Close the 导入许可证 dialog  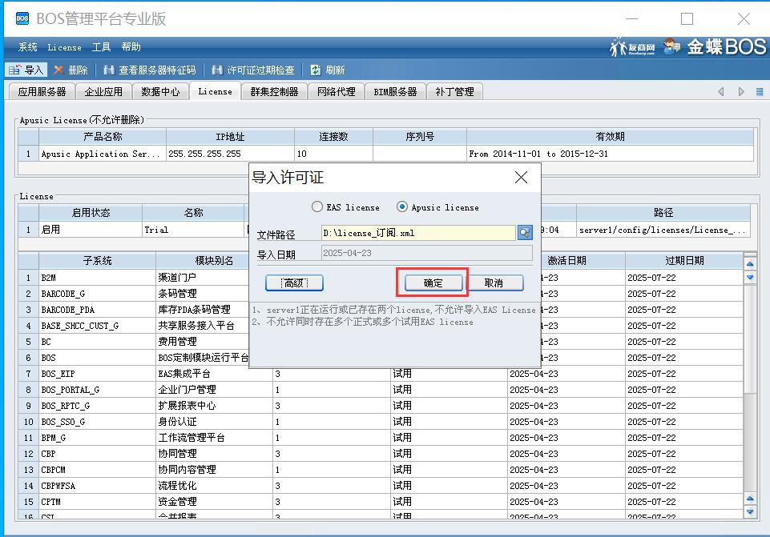coord(521,177)
